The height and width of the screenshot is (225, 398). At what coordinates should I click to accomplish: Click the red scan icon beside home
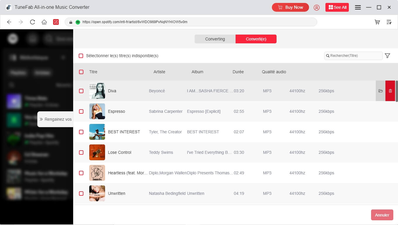tap(56, 22)
